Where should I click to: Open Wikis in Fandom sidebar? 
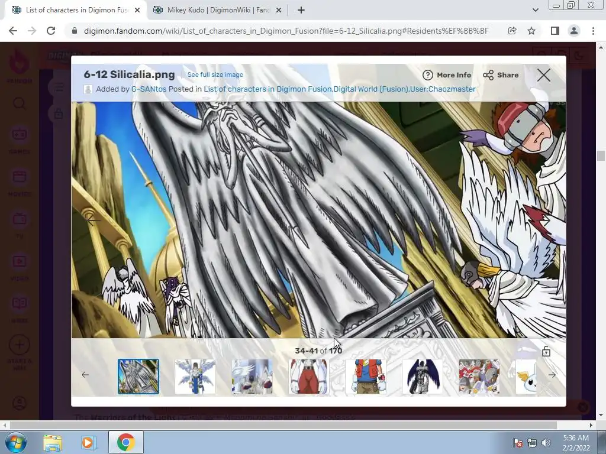click(20, 310)
